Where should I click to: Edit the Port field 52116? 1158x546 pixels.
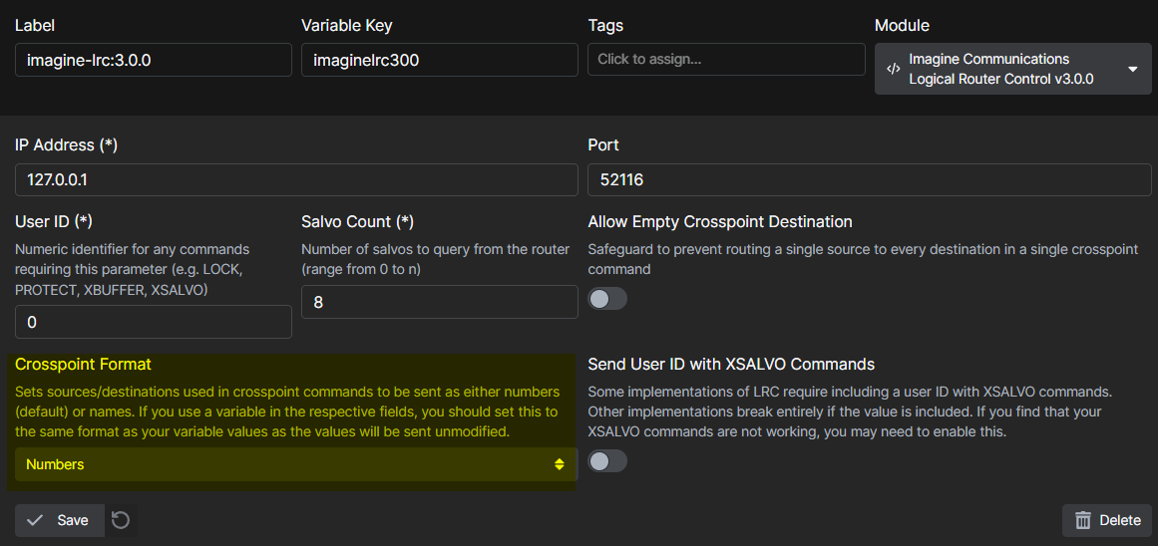tap(869, 180)
